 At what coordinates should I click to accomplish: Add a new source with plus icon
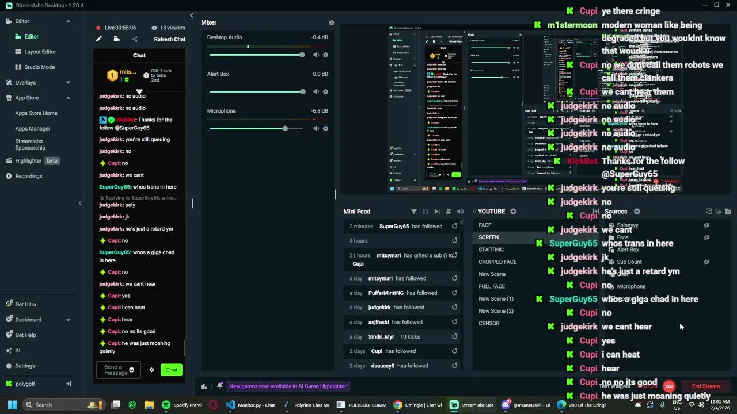tap(637, 212)
